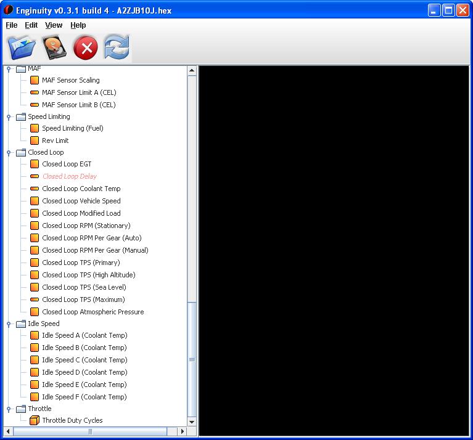
Task: Select Closed Loop TPS (High Altitude)
Action: pyautogui.click(x=89, y=275)
